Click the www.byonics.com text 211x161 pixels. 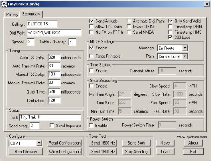pyautogui.click(x=192, y=137)
